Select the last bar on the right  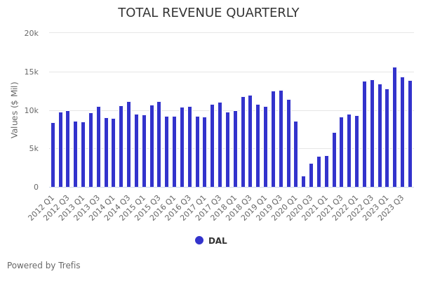(x=410, y=134)
